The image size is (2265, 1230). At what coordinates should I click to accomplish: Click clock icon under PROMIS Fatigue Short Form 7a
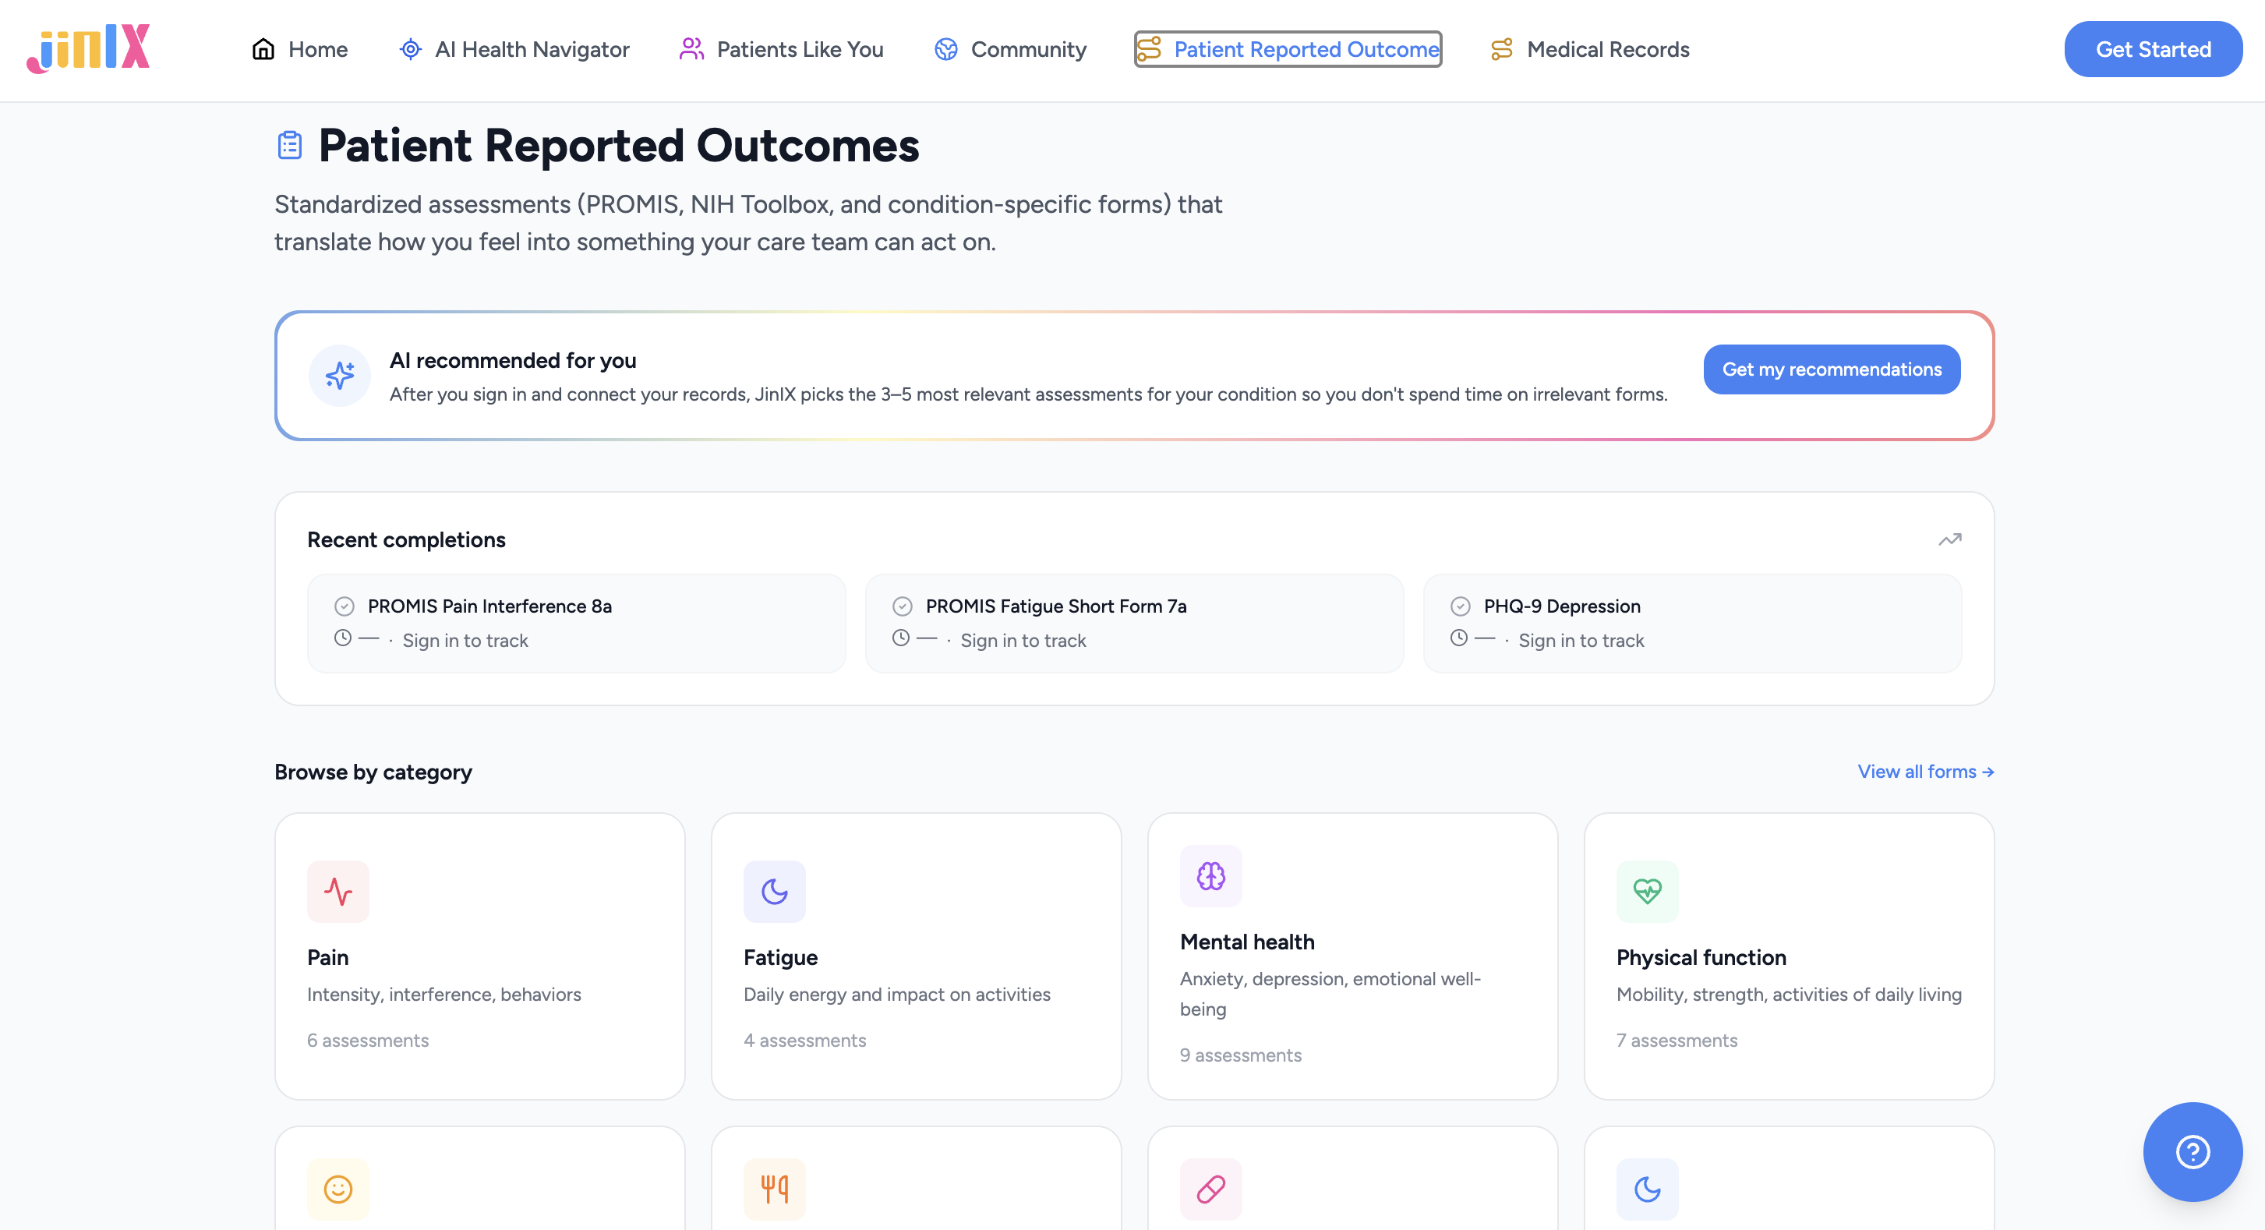pos(900,638)
